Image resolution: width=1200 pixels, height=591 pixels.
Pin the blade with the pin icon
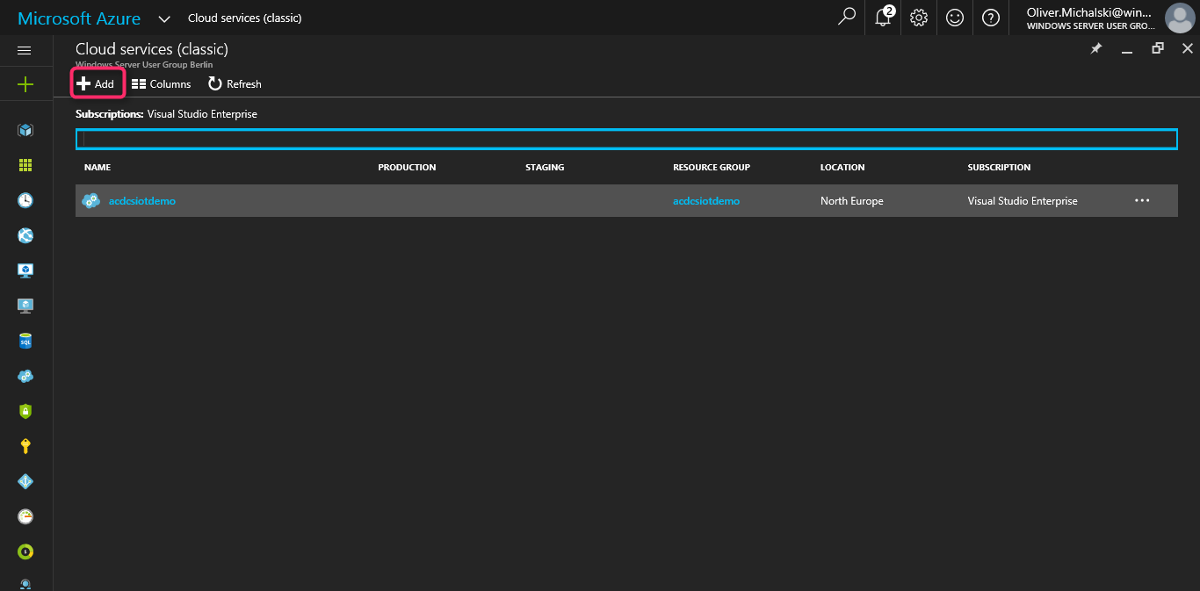click(x=1096, y=49)
